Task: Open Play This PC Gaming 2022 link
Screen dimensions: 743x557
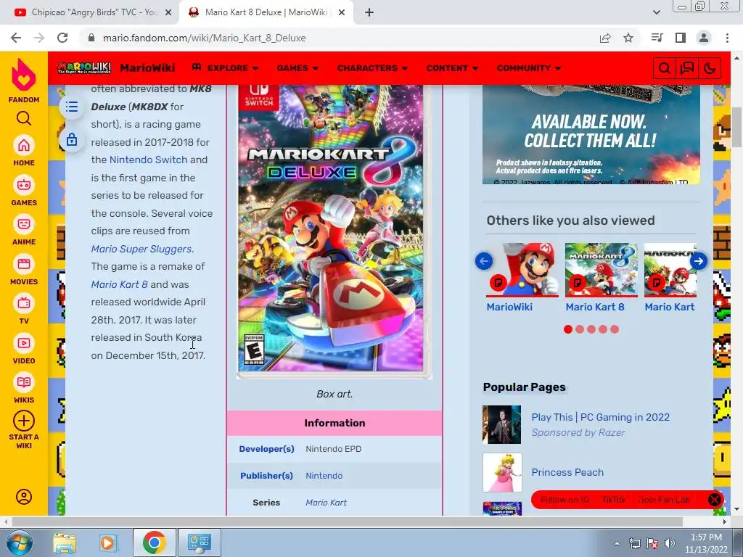Action: [600, 417]
